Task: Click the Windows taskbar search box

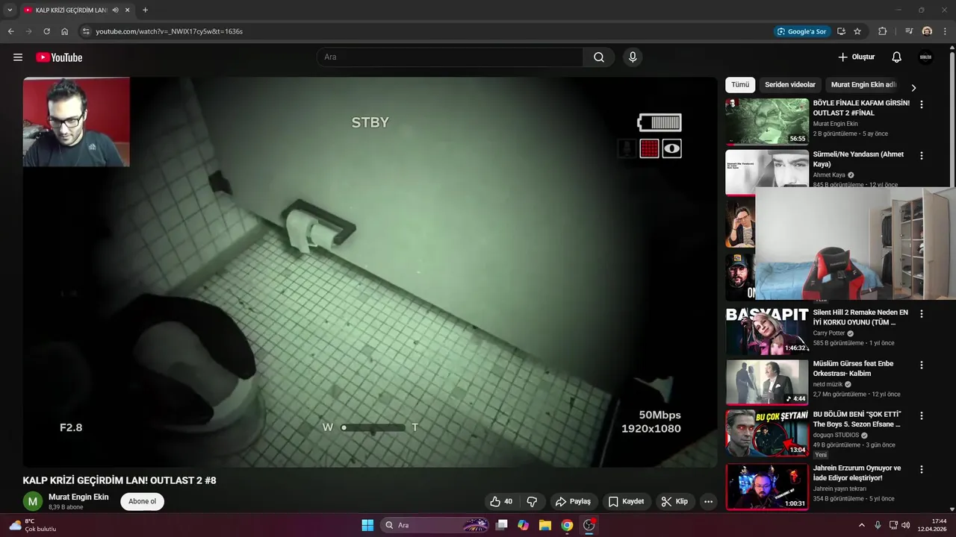Action: [435, 525]
